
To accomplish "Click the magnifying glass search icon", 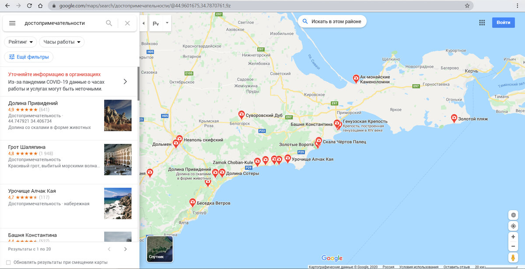I will 109,23.
